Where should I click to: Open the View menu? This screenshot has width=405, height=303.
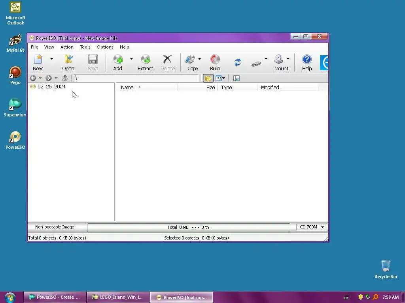click(x=49, y=47)
